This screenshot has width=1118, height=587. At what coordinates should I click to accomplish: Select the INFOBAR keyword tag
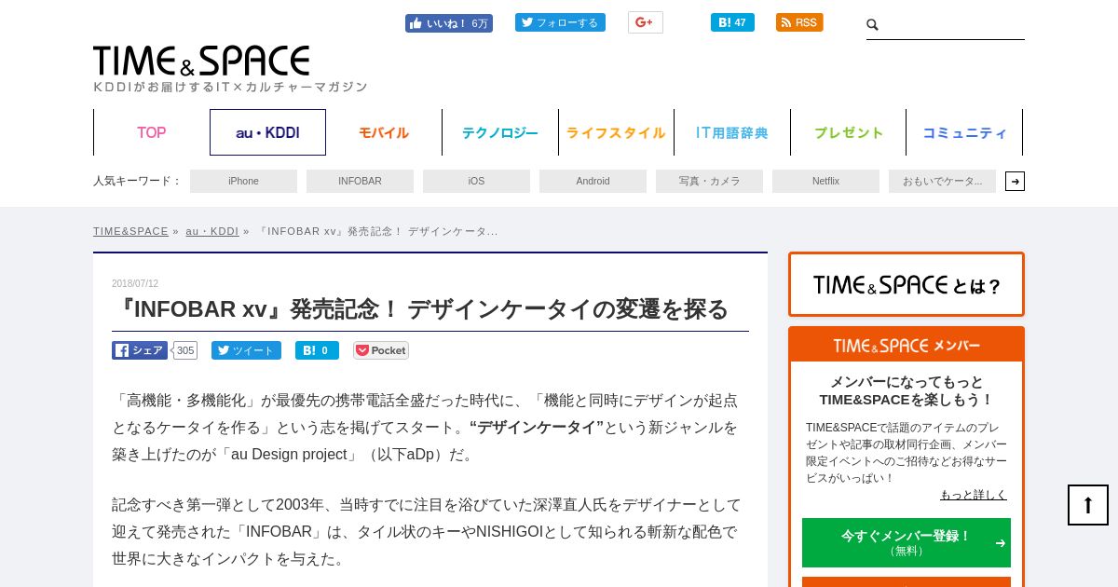point(360,181)
